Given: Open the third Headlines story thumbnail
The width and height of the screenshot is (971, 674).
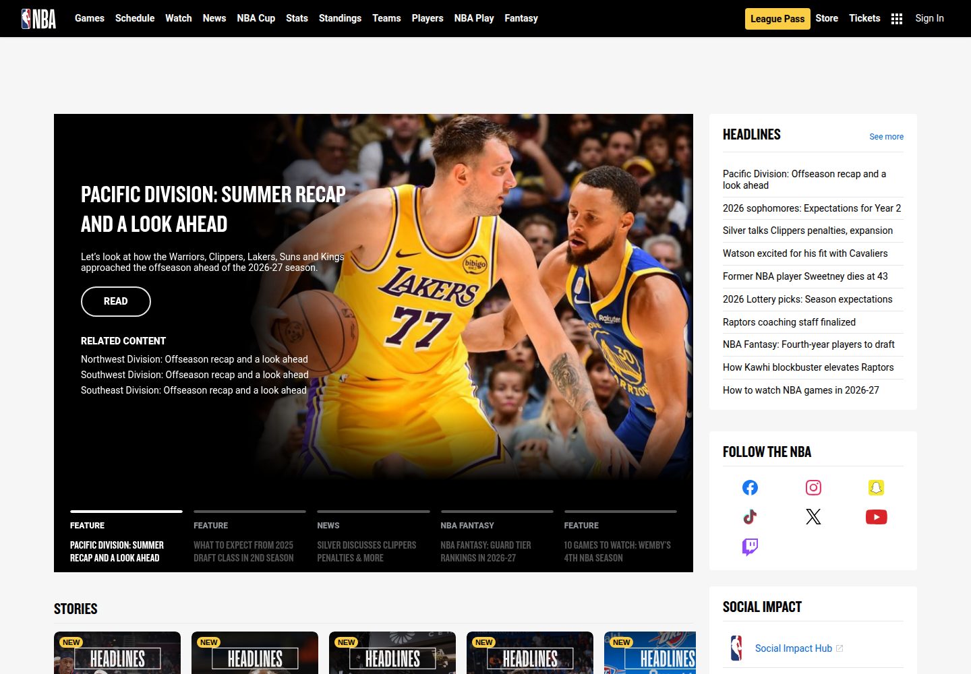Looking at the screenshot, I should [x=392, y=653].
